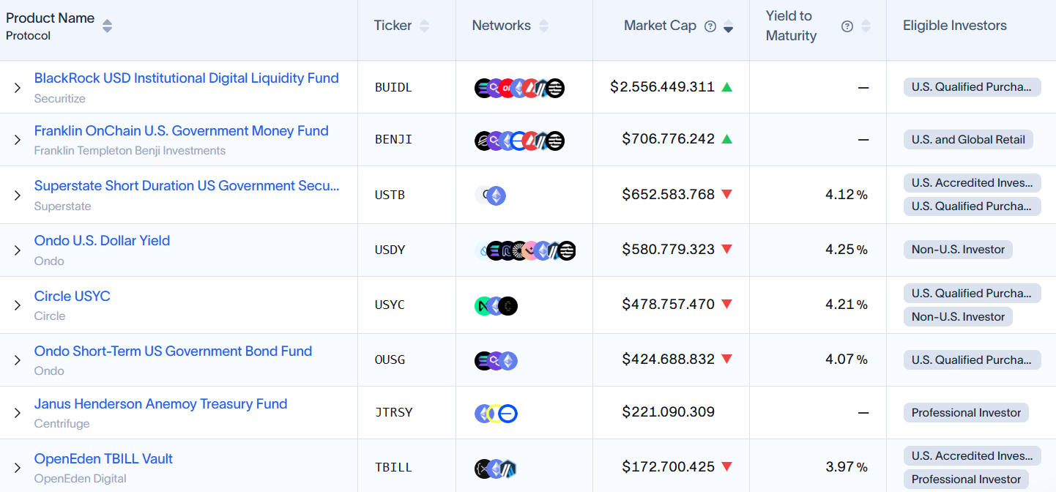Viewport: 1056px width, 492px height.
Task: Click Professional Investor tag for JTRSY
Action: pyautogui.click(x=965, y=413)
